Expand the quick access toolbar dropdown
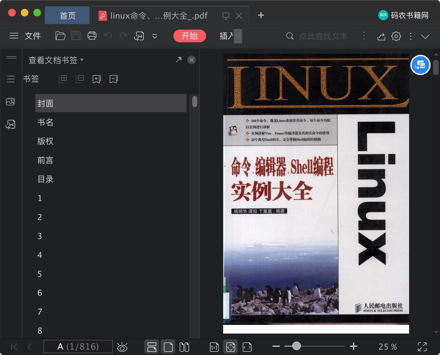This screenshot has height=355, width=440. 155,36
